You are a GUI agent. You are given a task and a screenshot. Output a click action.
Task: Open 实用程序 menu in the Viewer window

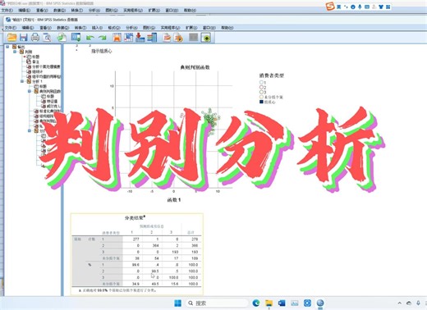[x=170, y=28]
